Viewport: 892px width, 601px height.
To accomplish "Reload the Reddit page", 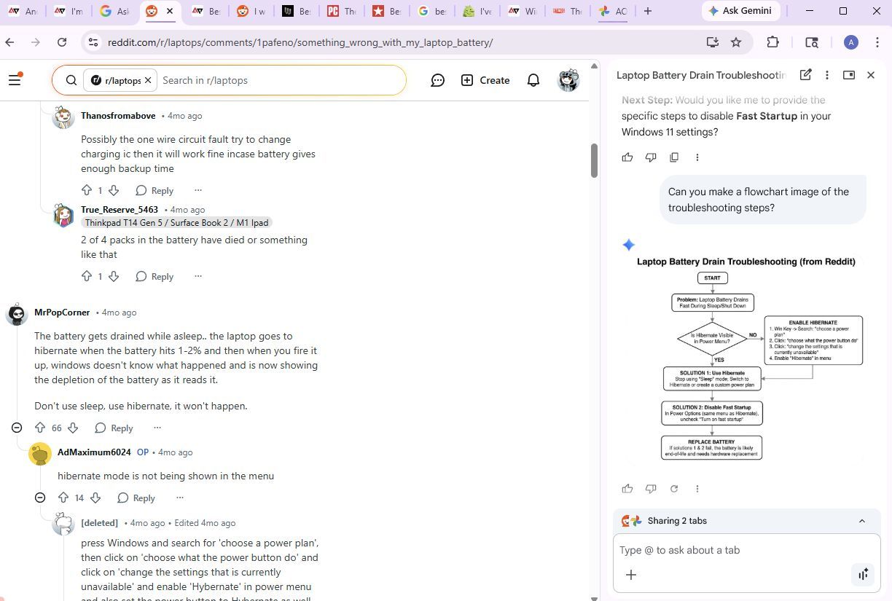I will coord(62,42).
